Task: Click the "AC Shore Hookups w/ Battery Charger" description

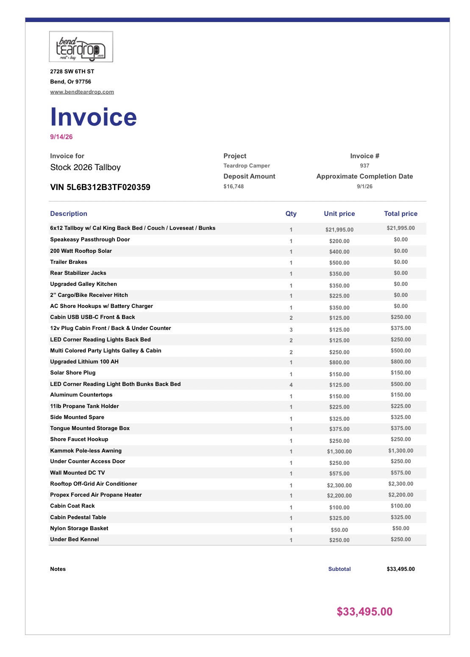Action: coord(101,306)
